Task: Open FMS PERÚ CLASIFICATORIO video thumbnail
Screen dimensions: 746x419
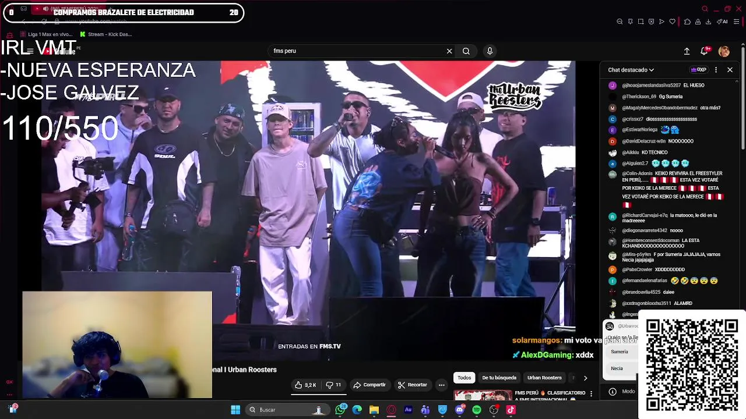Action: (483, 395)
